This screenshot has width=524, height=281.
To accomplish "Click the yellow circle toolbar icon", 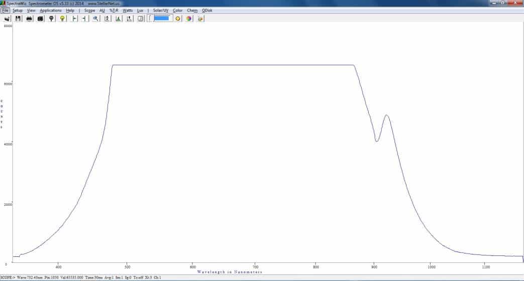I will [178, 19].
